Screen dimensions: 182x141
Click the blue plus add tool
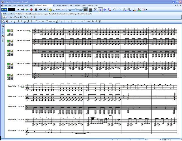tap(105, 10)
